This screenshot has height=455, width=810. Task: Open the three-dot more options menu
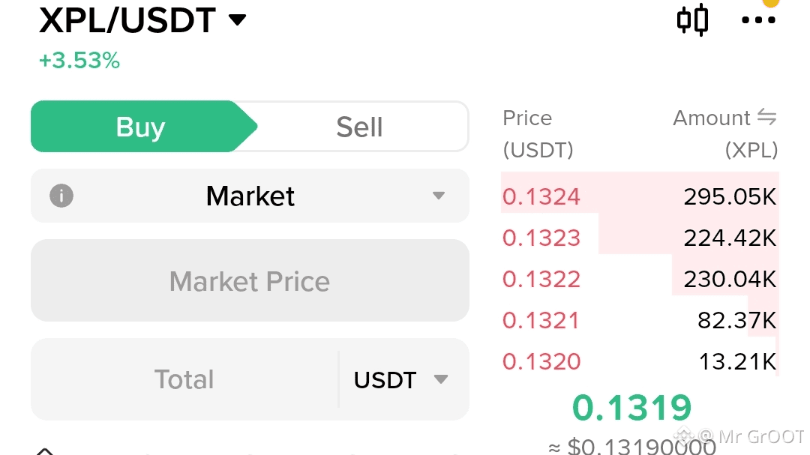click(x=757, y=20)
